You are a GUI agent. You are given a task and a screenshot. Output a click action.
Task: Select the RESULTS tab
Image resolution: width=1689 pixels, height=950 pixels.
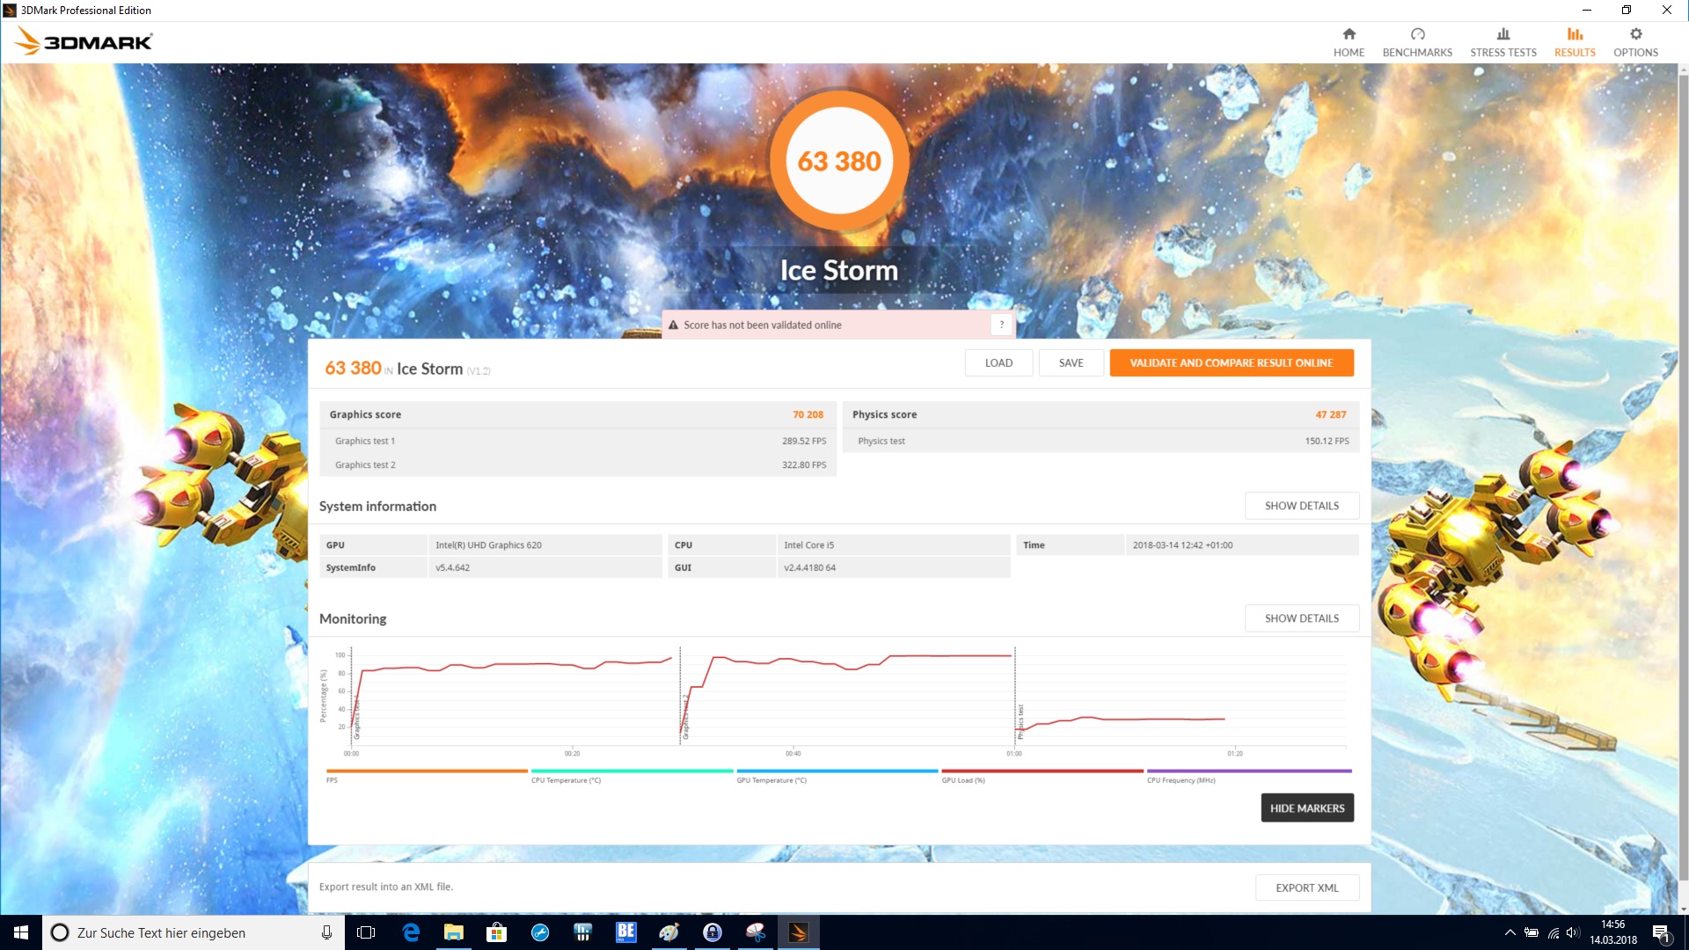(x=1575, y=42)
